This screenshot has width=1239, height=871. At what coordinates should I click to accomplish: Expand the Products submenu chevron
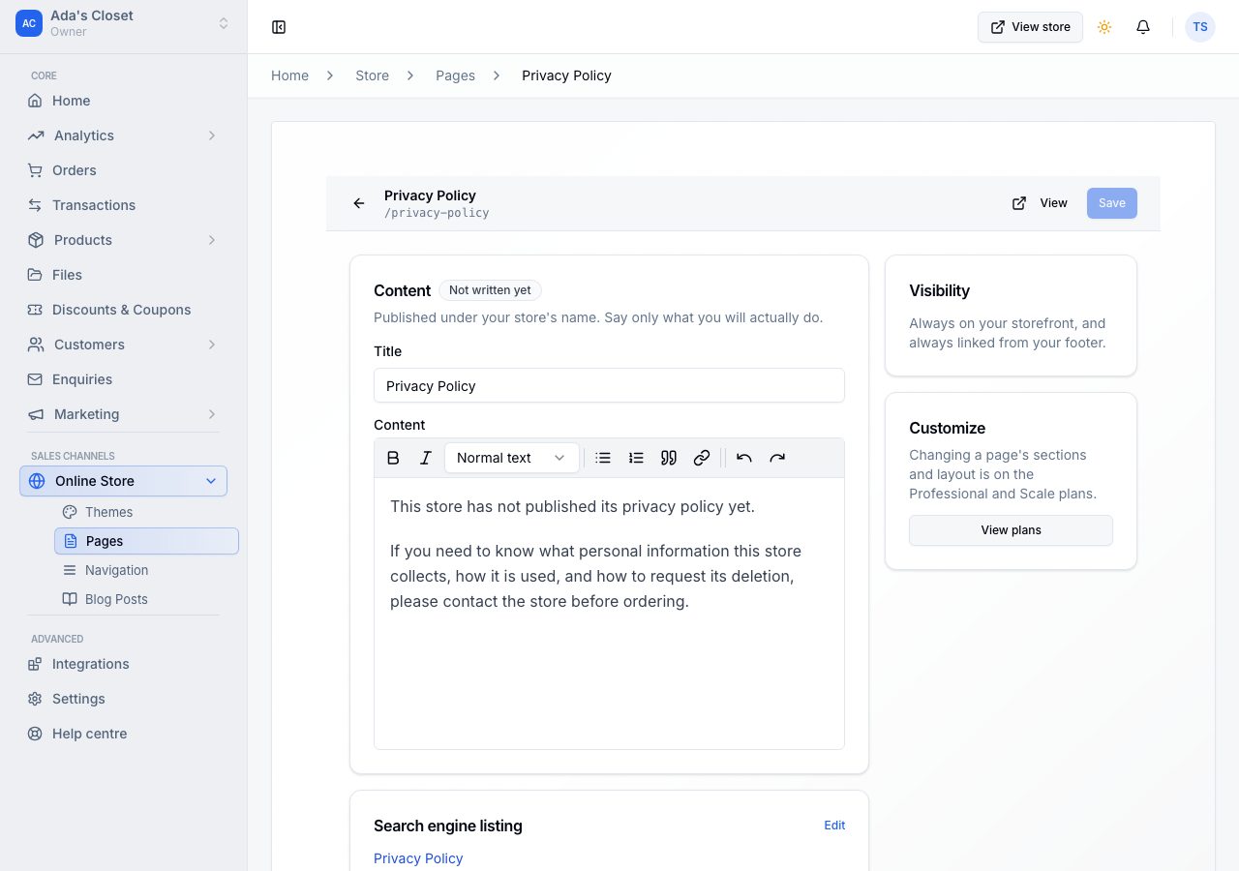tap(212, 240)
